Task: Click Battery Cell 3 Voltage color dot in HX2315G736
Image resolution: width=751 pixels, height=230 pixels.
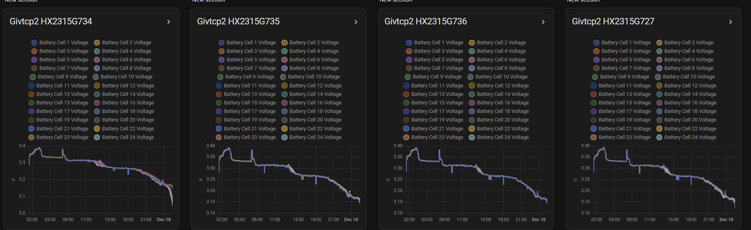Action: coord(409,51)
